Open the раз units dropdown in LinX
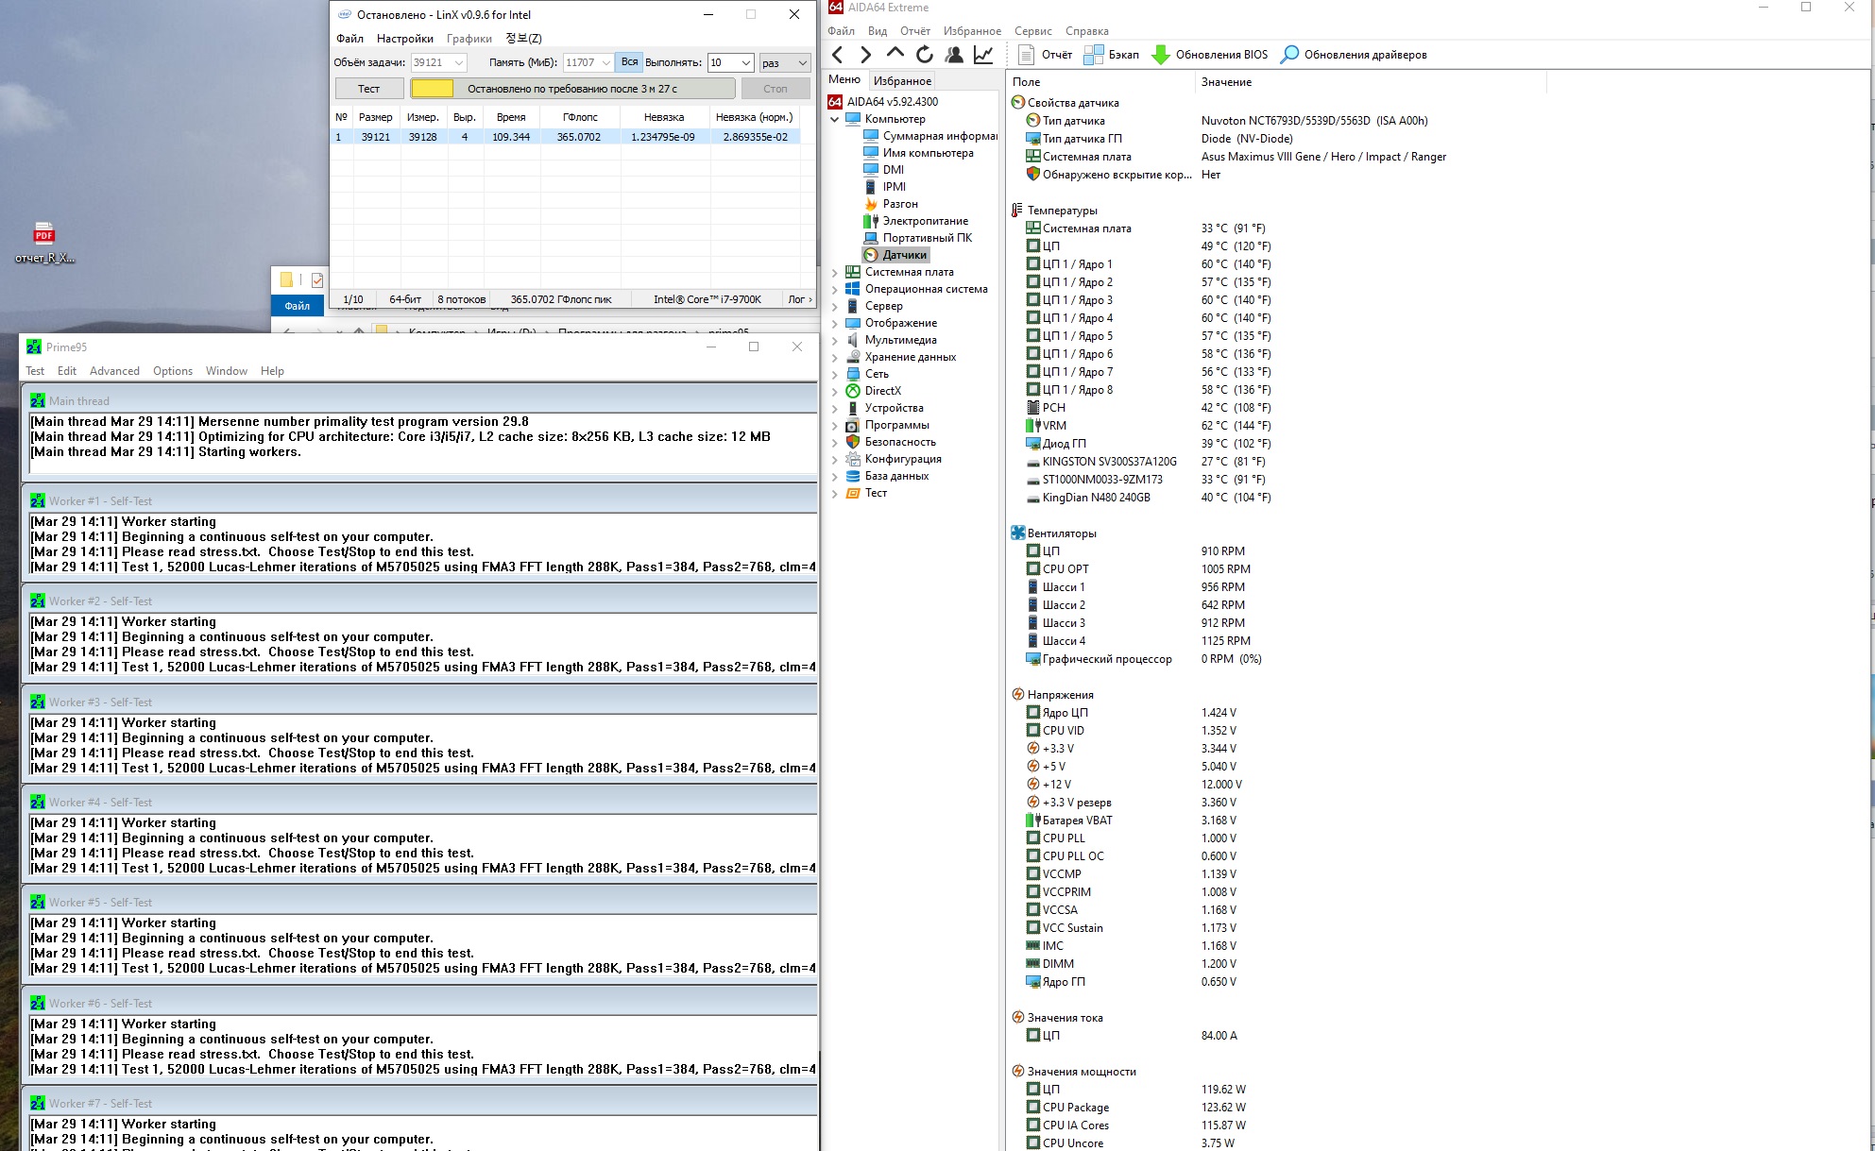The width and height of the screenshot is (1875, 1151). pos(802,63)
